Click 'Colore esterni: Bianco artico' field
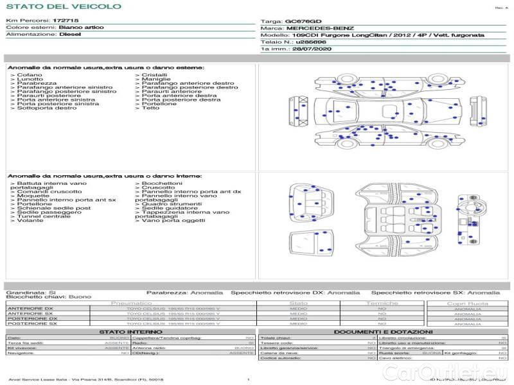The width and height of the screenshot is (514, 385). (55, 28)
